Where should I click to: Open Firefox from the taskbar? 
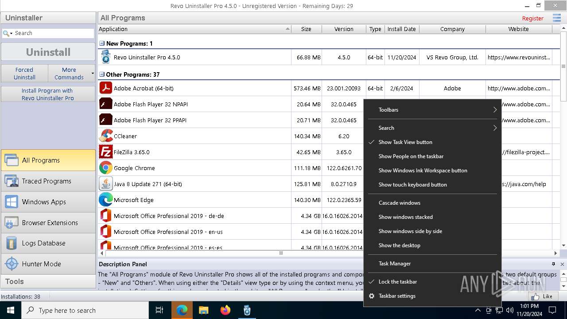(x=225, y=310)
